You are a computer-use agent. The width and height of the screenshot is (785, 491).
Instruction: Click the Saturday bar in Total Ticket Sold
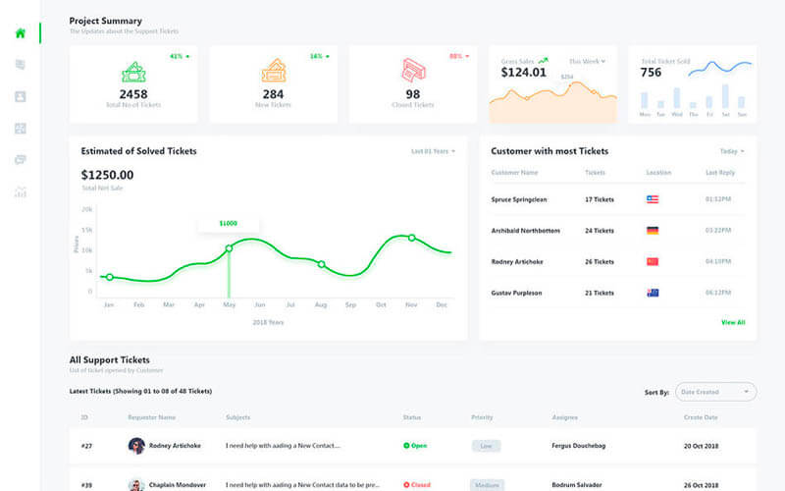click(725, 96)
